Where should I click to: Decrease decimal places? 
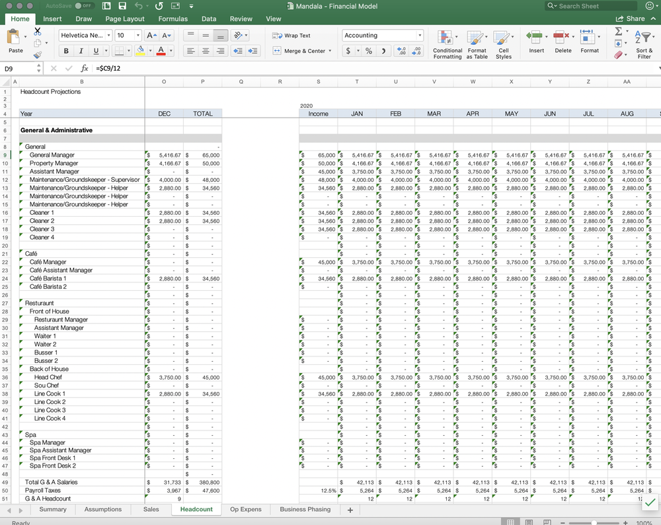tap(416, 51)
